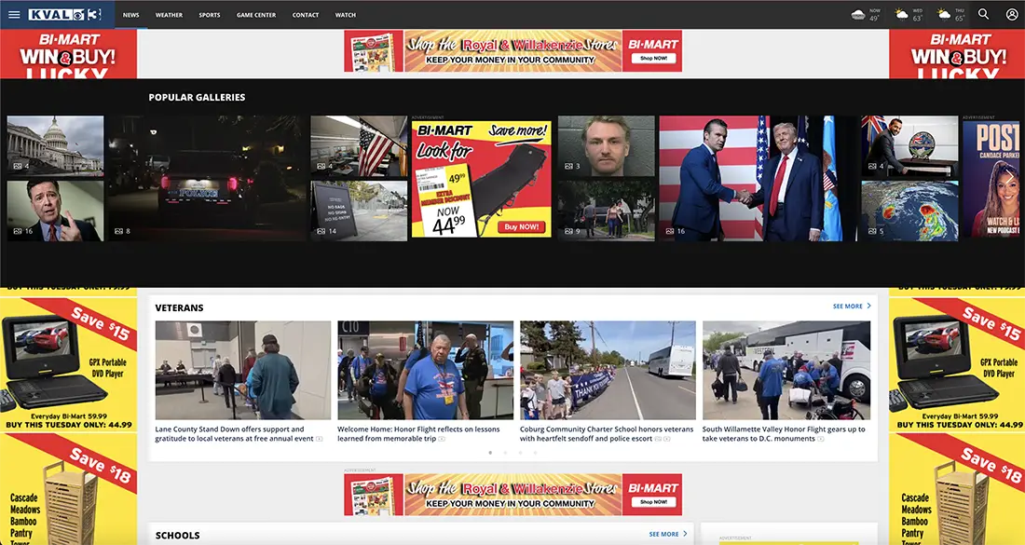Open the Stand Down event photo thumbnail
This screenshot has height=545, width=1025.
pos(242,370)
